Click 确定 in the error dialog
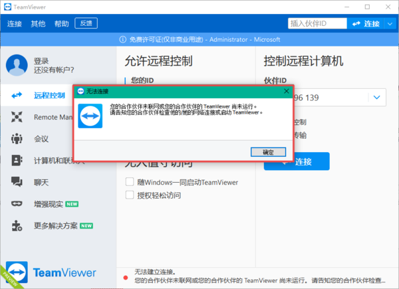399x289 pixels. [x=268, y=152]
